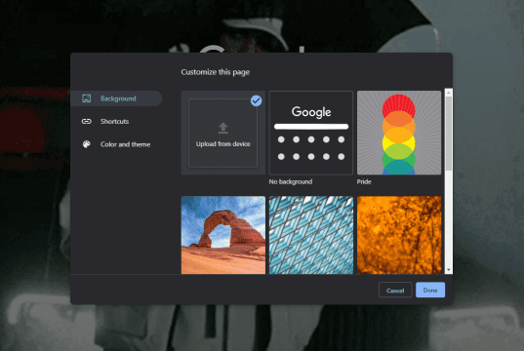Click the Shortcuts link icon
This screenshot has height=351, width=524.
pyautogui.click(x=87, y=121)
